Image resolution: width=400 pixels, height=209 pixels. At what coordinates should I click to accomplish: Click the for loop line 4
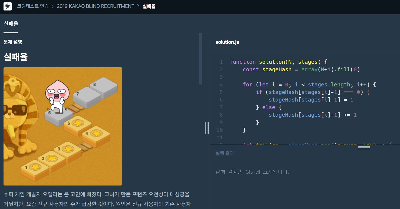point(309,85)
